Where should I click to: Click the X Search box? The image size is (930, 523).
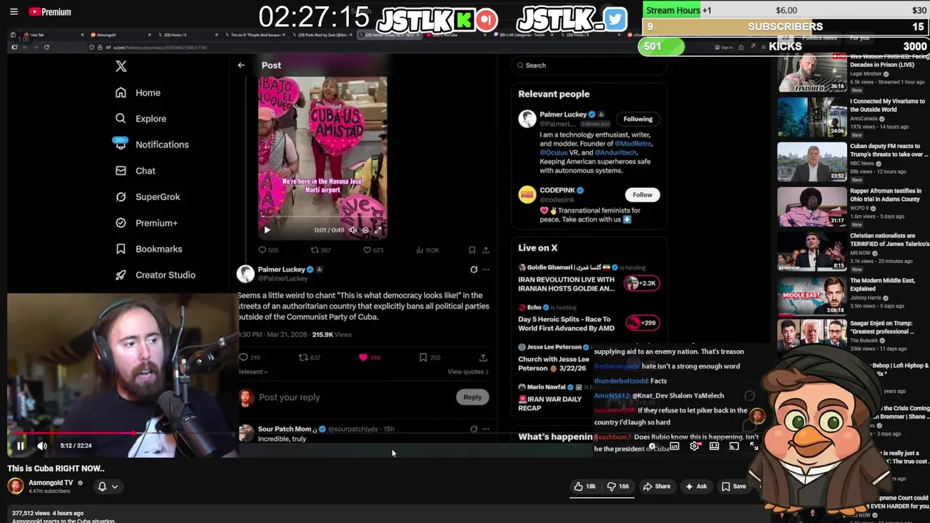coord(588,65)
